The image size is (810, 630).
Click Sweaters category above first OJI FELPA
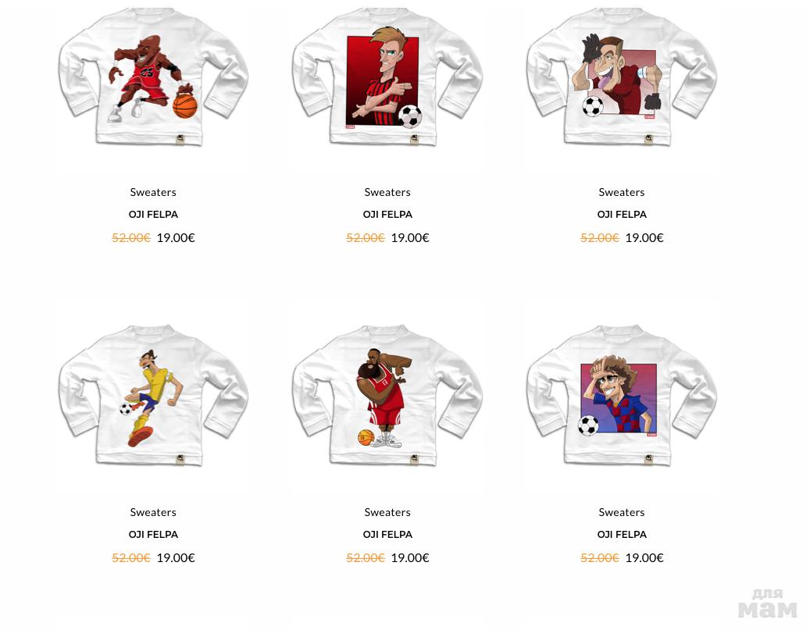click(x=153, y=192)
